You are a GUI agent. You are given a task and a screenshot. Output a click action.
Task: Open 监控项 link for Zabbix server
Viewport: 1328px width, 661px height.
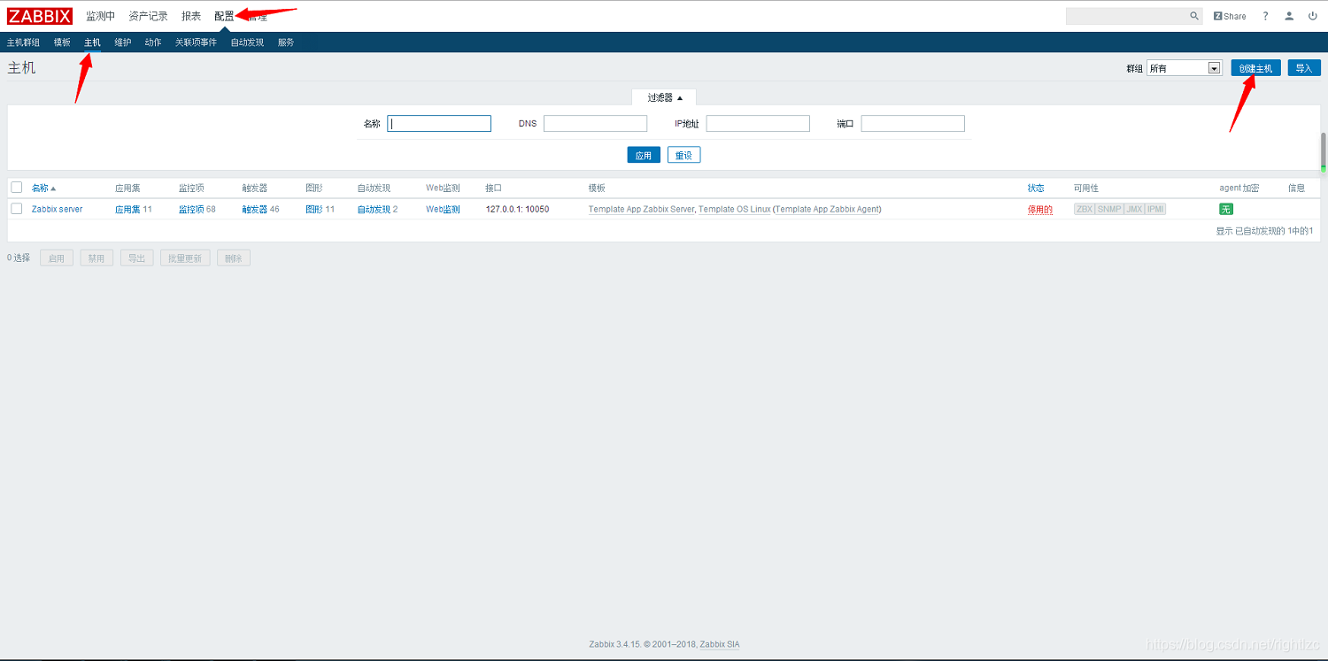[x=191, y=210]
